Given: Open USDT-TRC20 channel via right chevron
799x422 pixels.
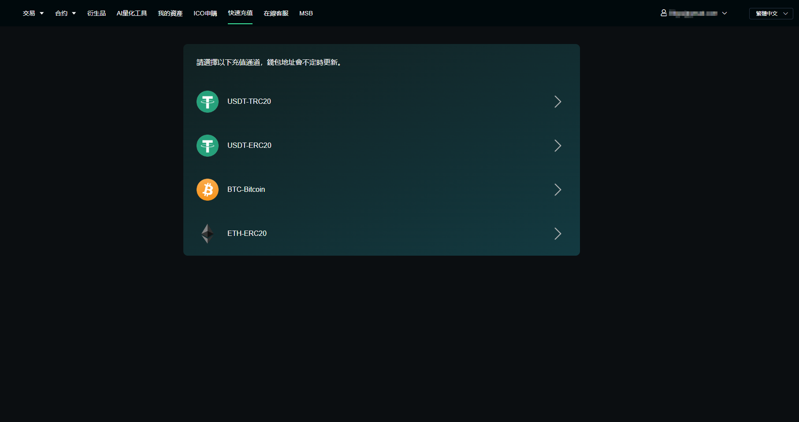Looking at the screenshot, I should pyautogui.click(x=557, y=102).
